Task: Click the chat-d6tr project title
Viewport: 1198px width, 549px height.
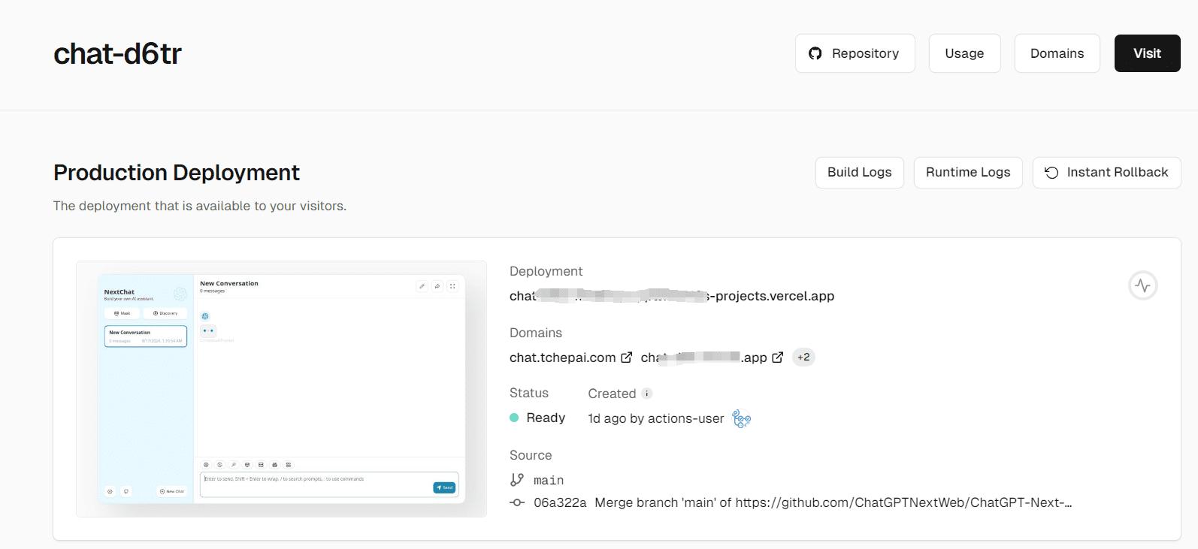Action: pyautogui.click(x=117, y=53)
